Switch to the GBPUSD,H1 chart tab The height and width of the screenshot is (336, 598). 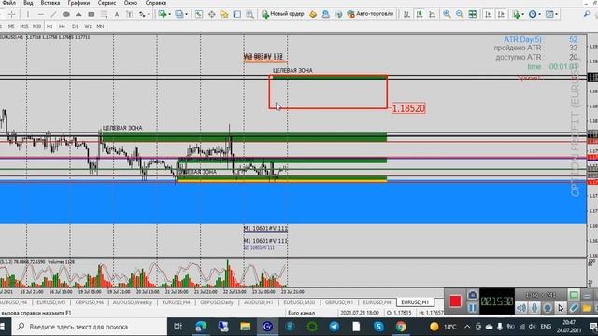(338, 302)
